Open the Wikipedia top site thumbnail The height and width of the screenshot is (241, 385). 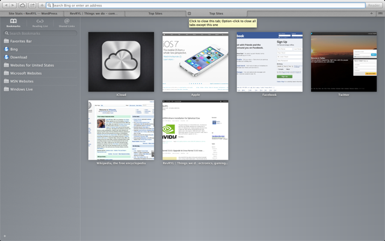coord(122,130)
